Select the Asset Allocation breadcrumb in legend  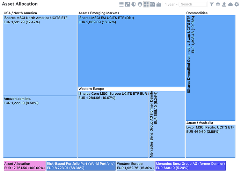pyautogui.click(x=24, y=166)
